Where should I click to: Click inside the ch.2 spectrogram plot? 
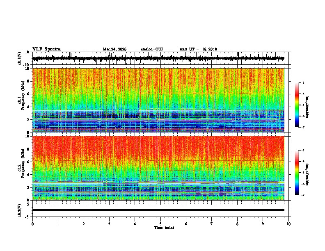158,168
